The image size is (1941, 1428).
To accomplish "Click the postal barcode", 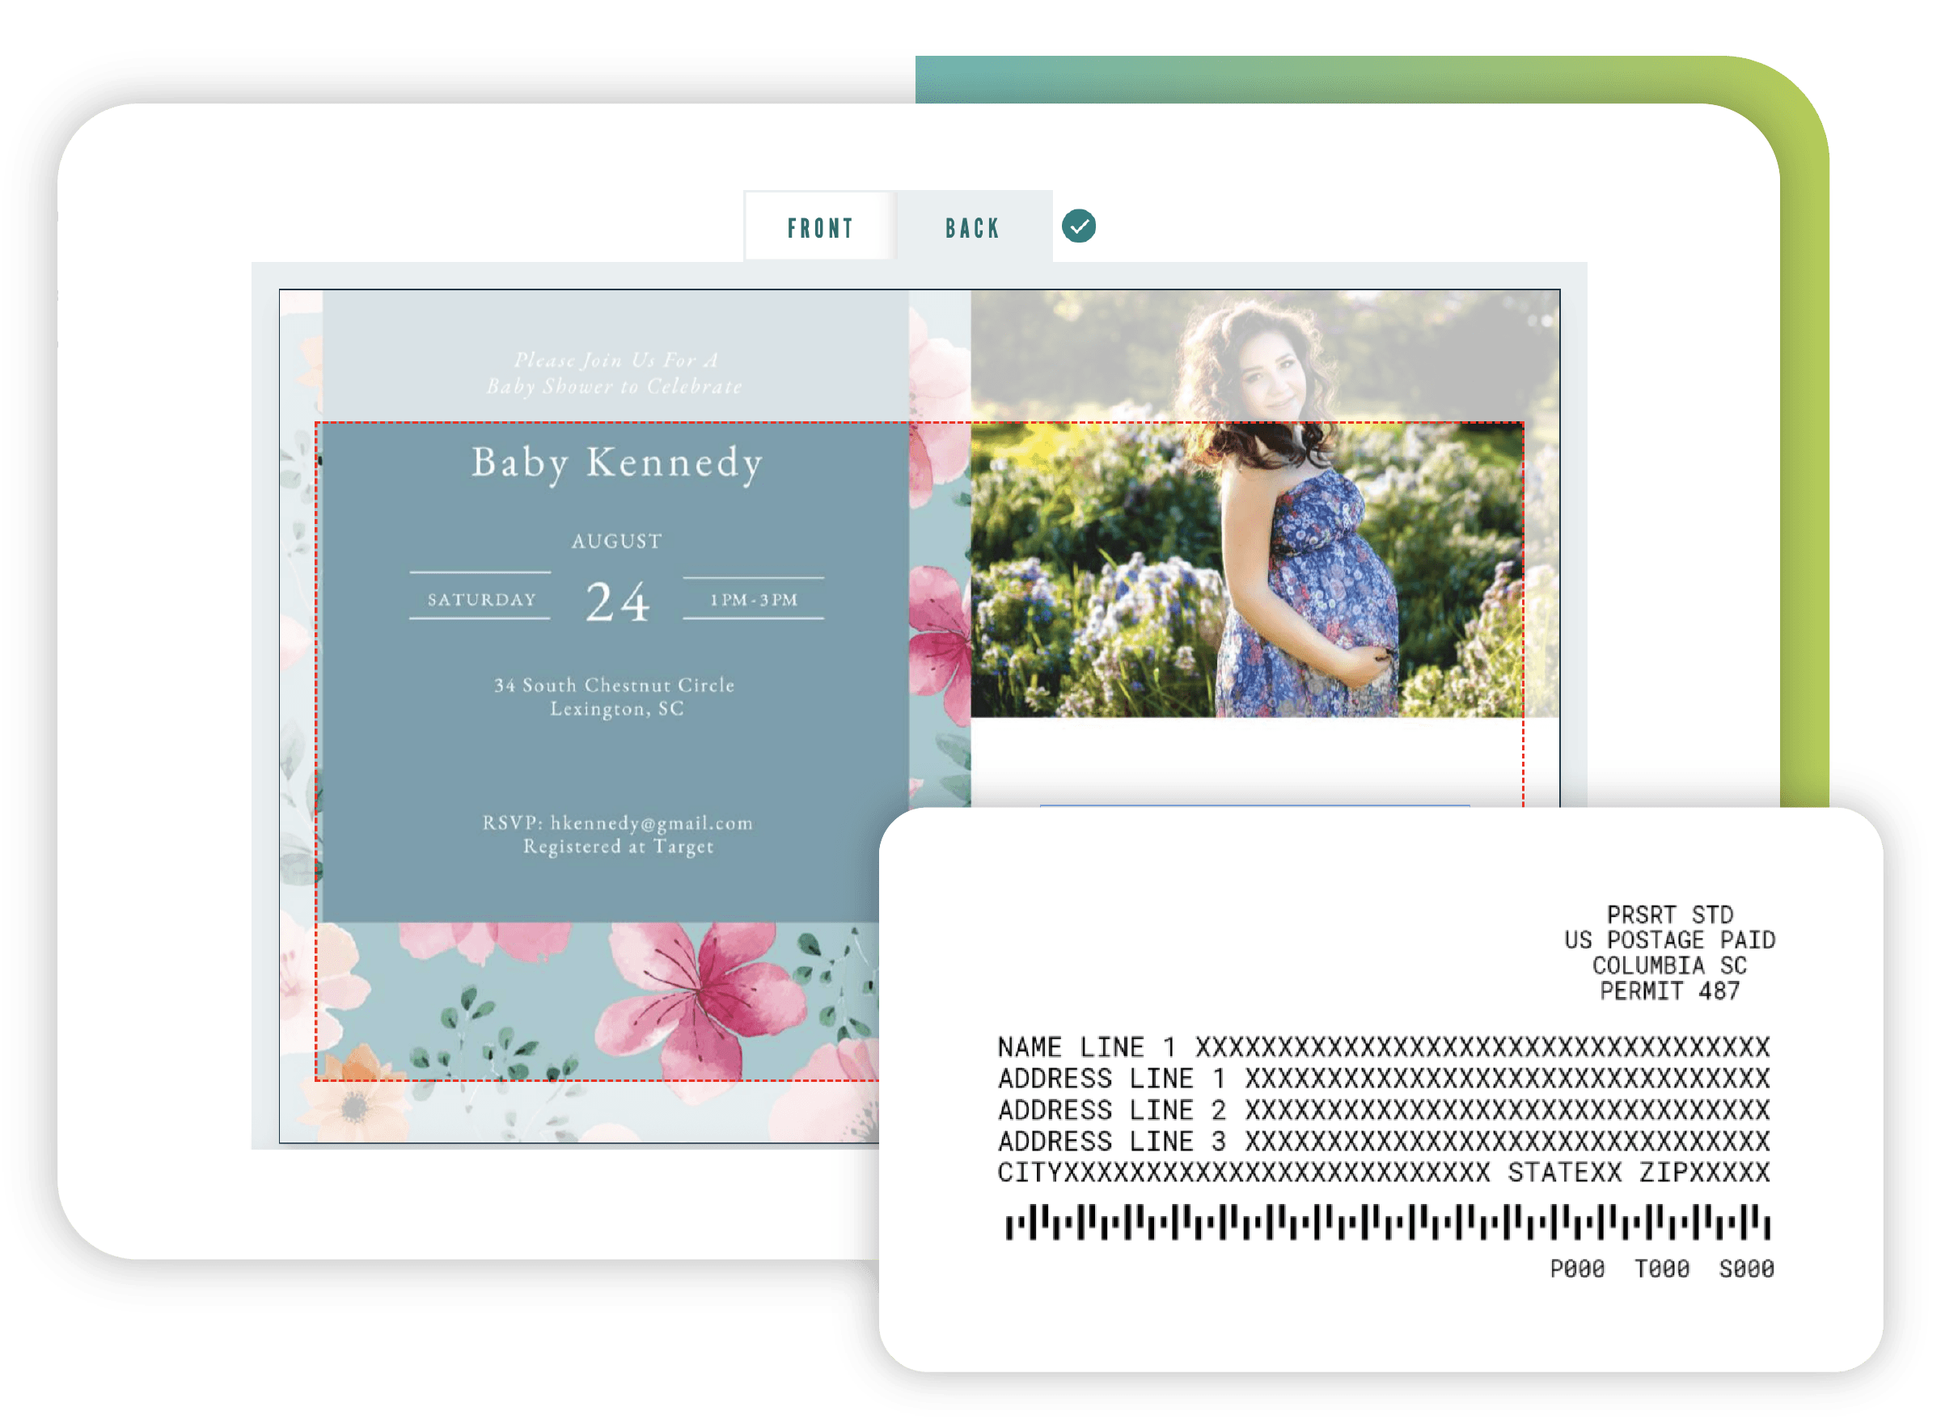I will point(1387,1223).
